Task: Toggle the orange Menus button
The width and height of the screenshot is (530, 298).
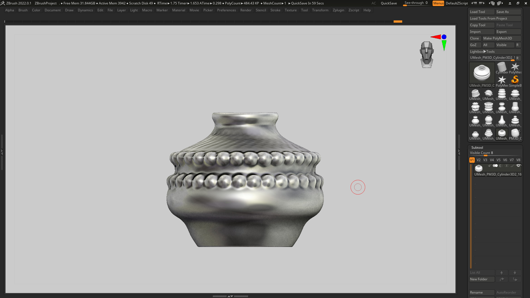Action: [x=438, y=3]
